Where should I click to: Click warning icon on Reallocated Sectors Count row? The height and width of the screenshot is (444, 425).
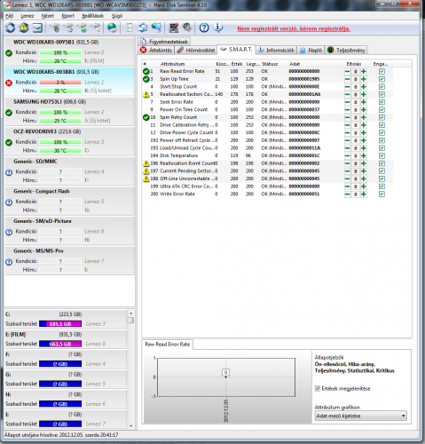click(146, 94)
